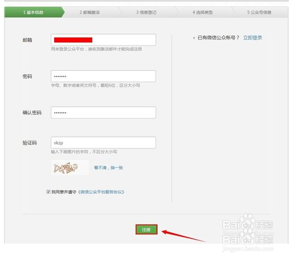This screenshot has height=259, width=290.
Task: Click the 密码 field label
Action: (x=27, y=76)
